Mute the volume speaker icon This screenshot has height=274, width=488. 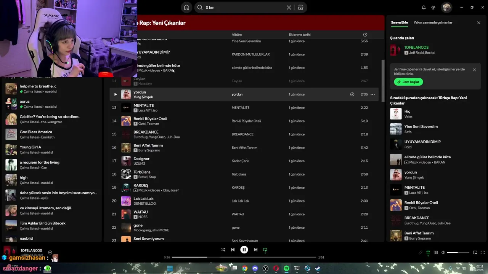pos(443,253)
